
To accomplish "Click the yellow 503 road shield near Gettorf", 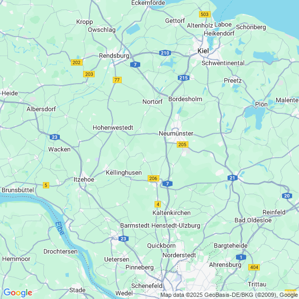I will coord(205,14).
